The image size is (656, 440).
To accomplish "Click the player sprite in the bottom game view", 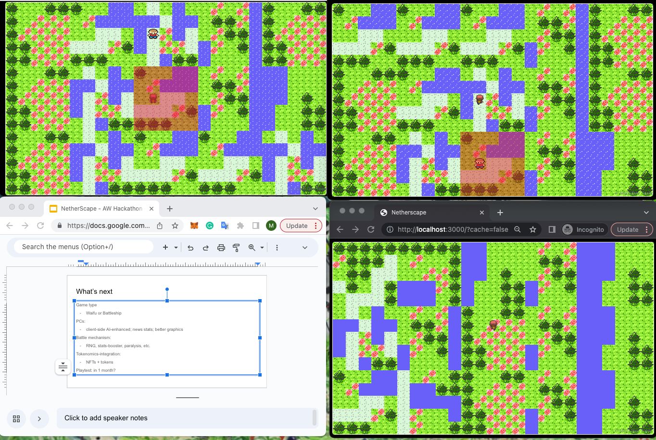I will 493,325.
